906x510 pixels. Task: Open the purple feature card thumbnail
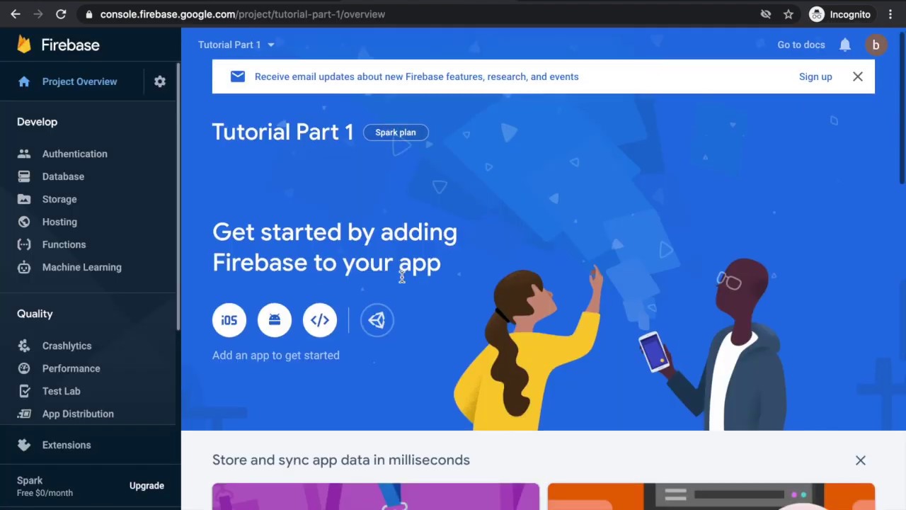[376, 497]
